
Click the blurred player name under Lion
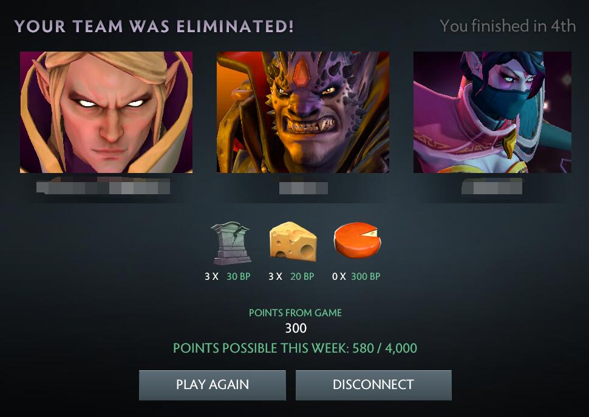tap(304, 188)
